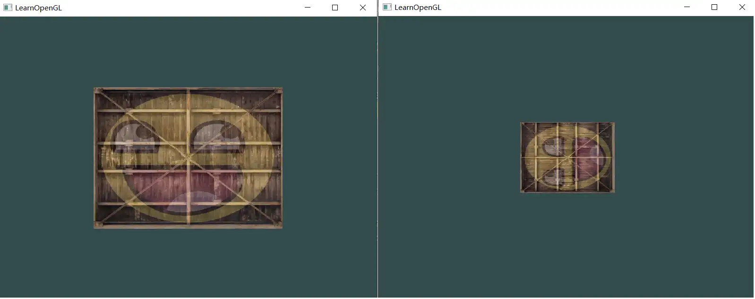The height and width of the screenshot is (299, 755).
Task: Minimize the right LearnOpenGL window
Action: tap(687, 7)
